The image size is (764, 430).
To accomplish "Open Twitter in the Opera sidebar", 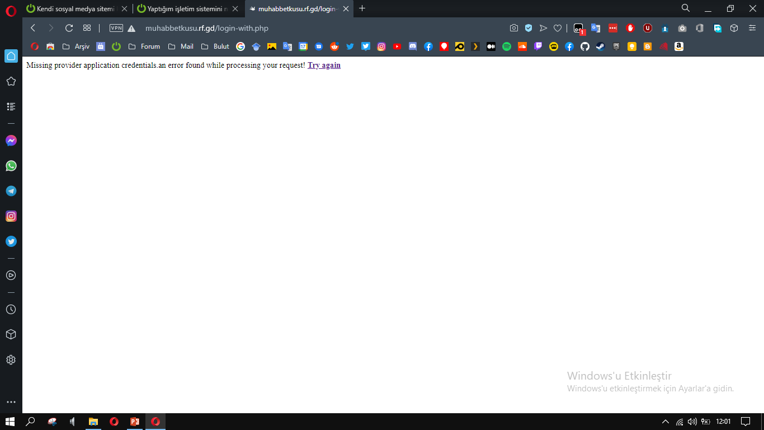I will pyautogui.click(x=11, y=241).
